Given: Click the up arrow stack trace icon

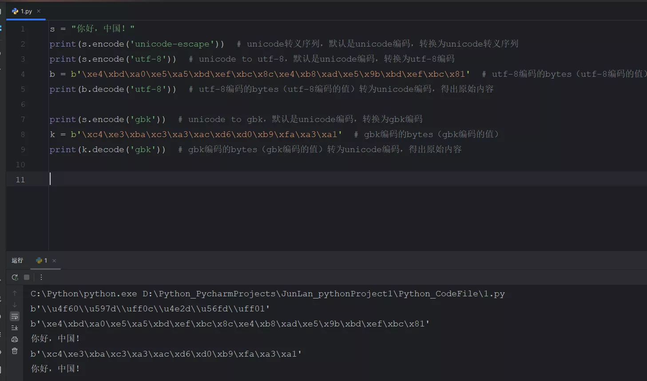Looking at the screenshot, I should [x=15, y=293].
